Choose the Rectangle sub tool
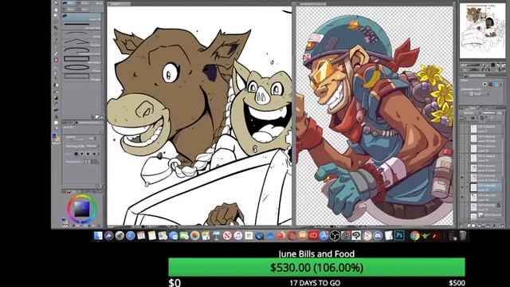The height and width of the screenshot is (287, 510). pos(82,59)
